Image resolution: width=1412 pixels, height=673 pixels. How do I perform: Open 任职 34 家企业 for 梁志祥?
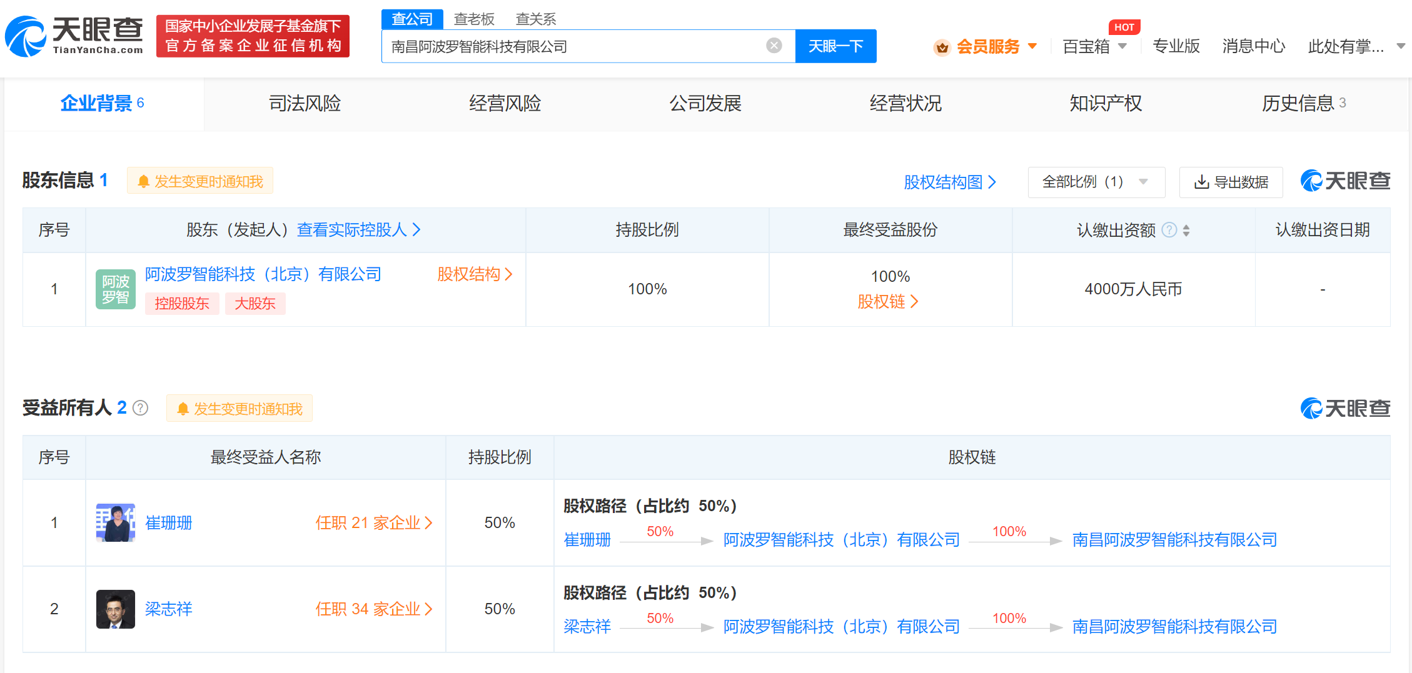tap(374, 609)
